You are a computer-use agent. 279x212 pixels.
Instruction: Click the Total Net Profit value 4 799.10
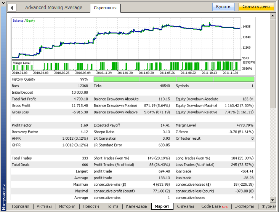coord(81,99)
